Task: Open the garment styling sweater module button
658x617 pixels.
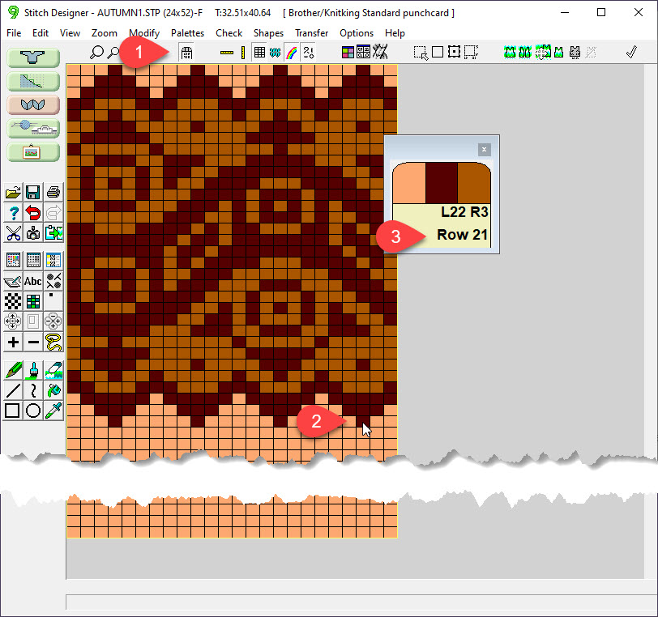Action: [33, 57]
